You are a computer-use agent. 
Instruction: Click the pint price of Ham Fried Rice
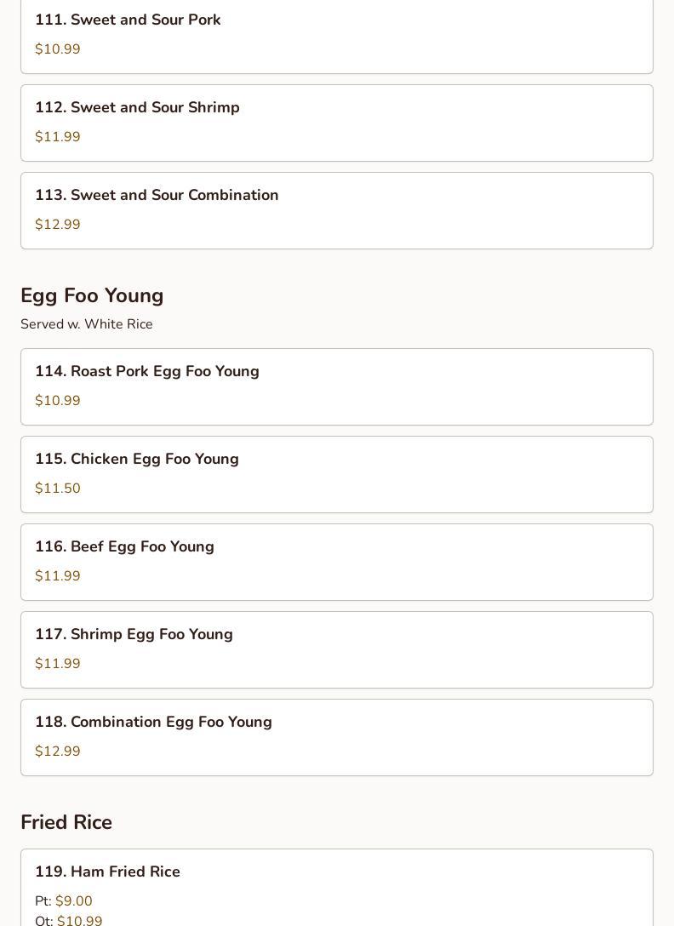pos(74,900)
